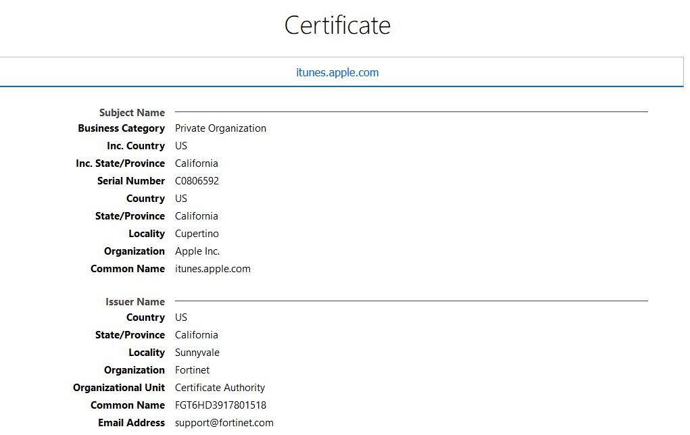
Task: Select the Apple Inc. organization value
Action: tap(197, 251)
